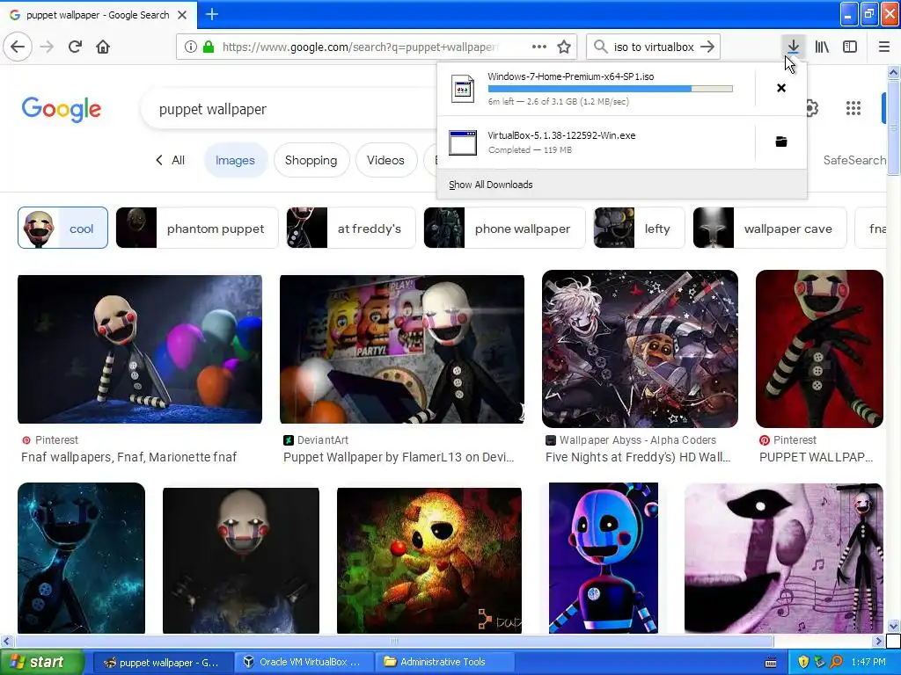Go back using the browser back arrow

(18, 47)
